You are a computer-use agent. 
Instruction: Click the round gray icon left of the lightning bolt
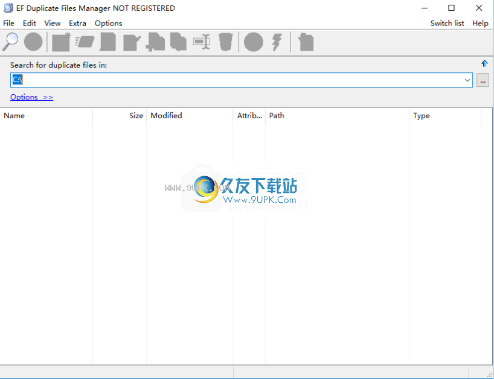click(x=254, y=42)
